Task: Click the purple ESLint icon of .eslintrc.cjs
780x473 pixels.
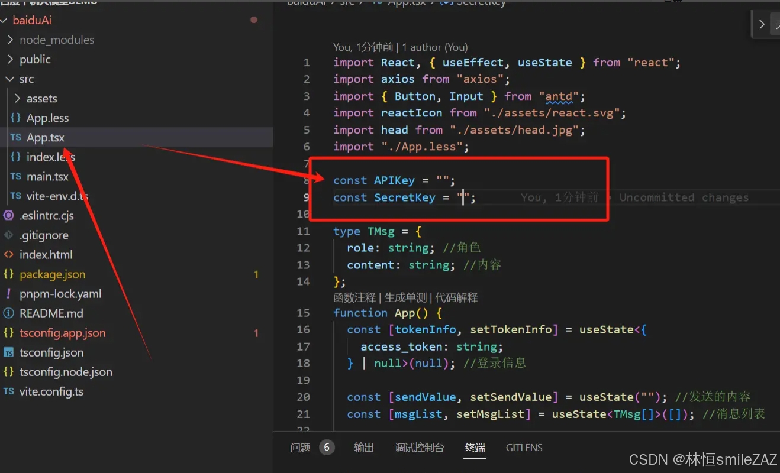Action: pos(8,215)
